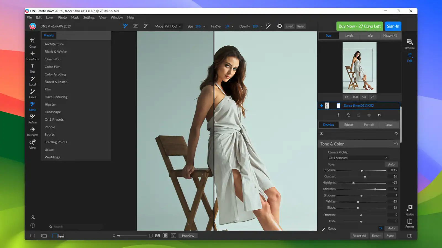
Task: Switch to the Effects tab
Action: pos(348,125)
